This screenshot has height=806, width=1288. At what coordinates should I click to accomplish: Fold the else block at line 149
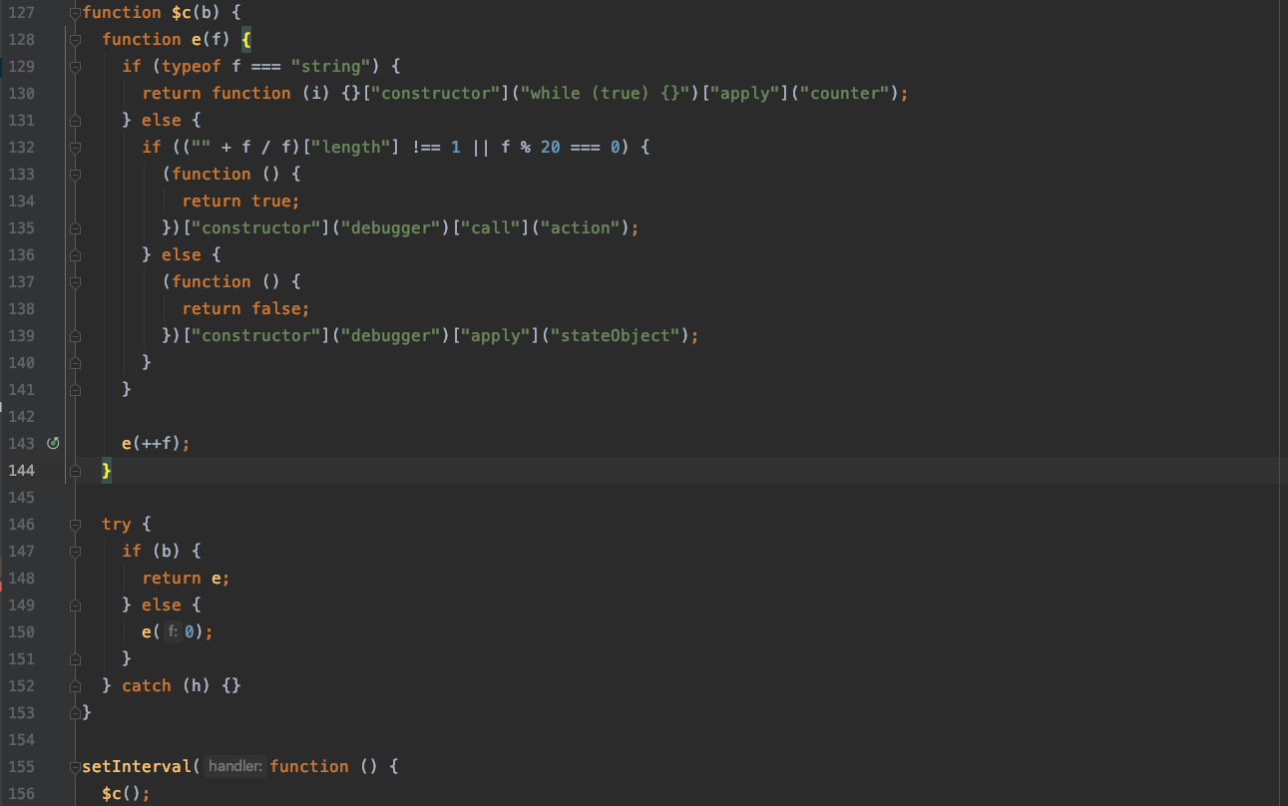pyautogui.click(x=75, y=605)
